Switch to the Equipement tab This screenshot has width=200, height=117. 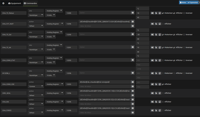(x=14, y=3)
